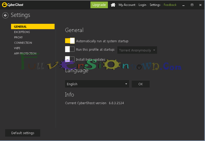This screenshot has width=205, height=141.
Task: Disable Automatically run at system startup
Action: pos(70,41)
